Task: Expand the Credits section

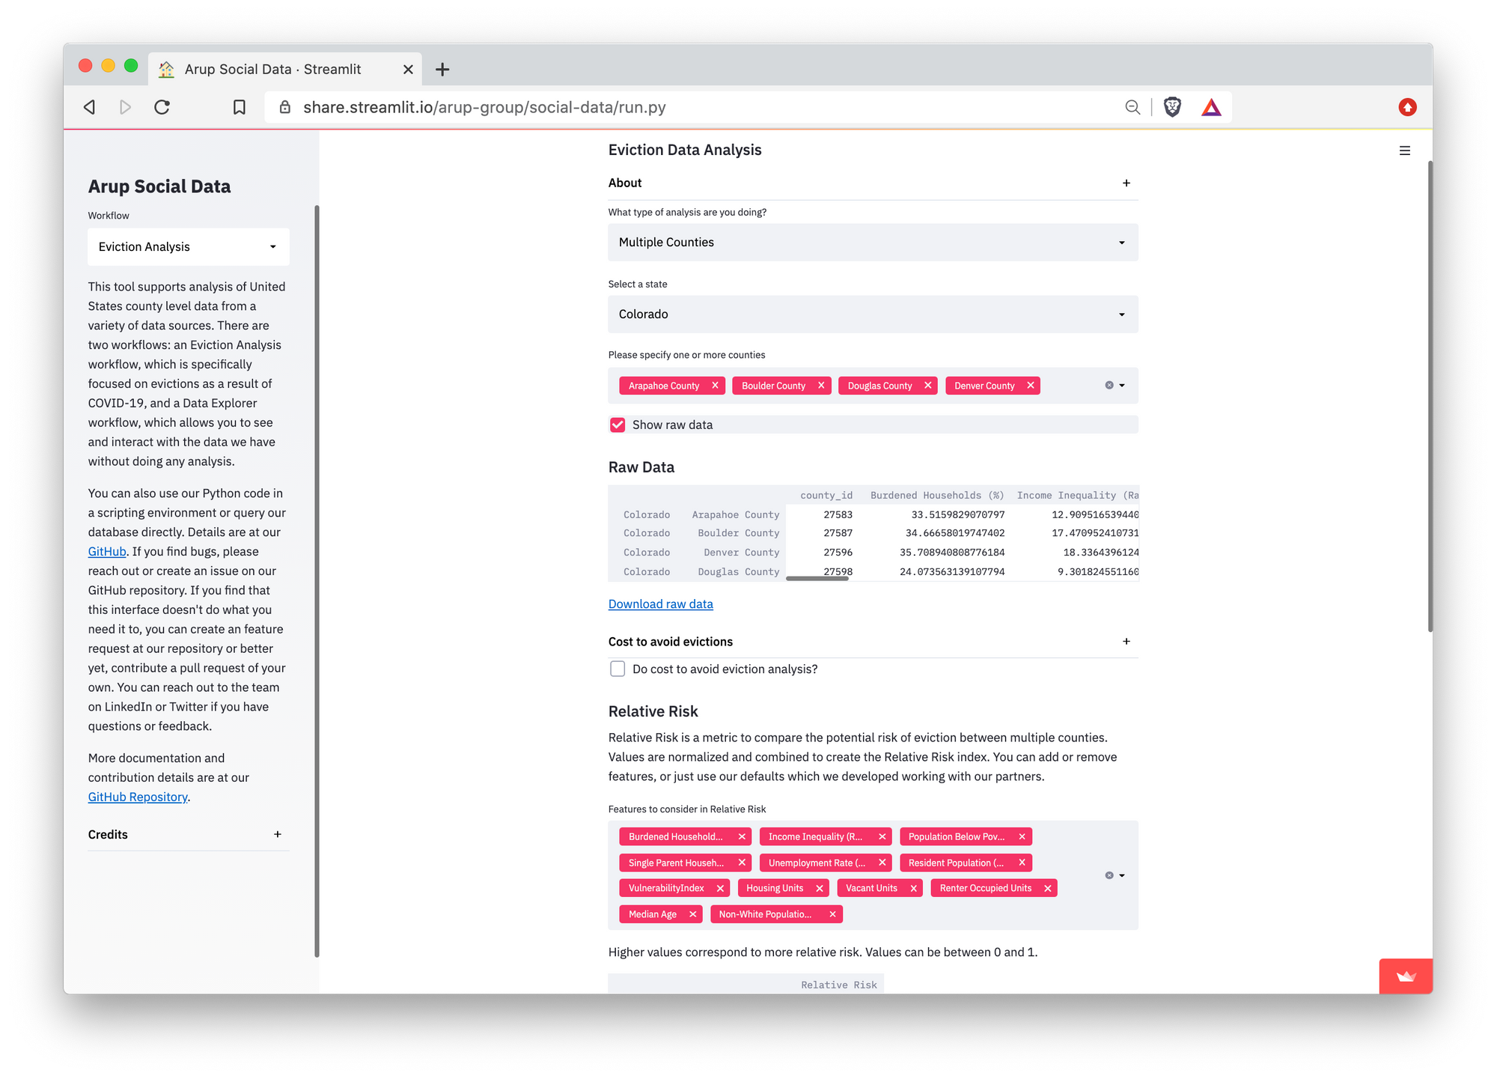Action: point(189,835)
